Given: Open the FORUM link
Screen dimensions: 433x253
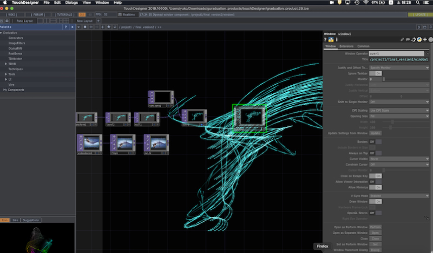Looking at the screenshot, I should coord(38,15).
